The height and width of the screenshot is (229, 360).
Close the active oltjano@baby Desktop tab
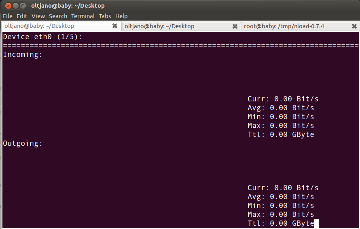[115, 26]
